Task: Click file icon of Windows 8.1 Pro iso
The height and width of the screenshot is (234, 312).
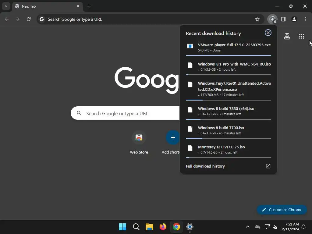Action: coord(190,65)
